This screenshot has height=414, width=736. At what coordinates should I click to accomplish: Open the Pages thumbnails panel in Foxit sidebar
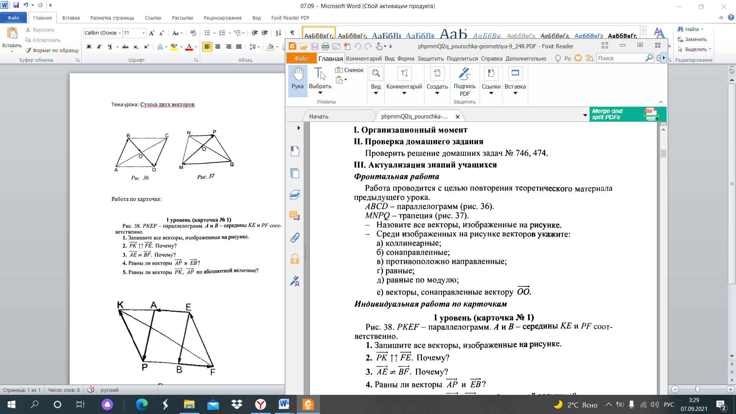click(295, 173)
